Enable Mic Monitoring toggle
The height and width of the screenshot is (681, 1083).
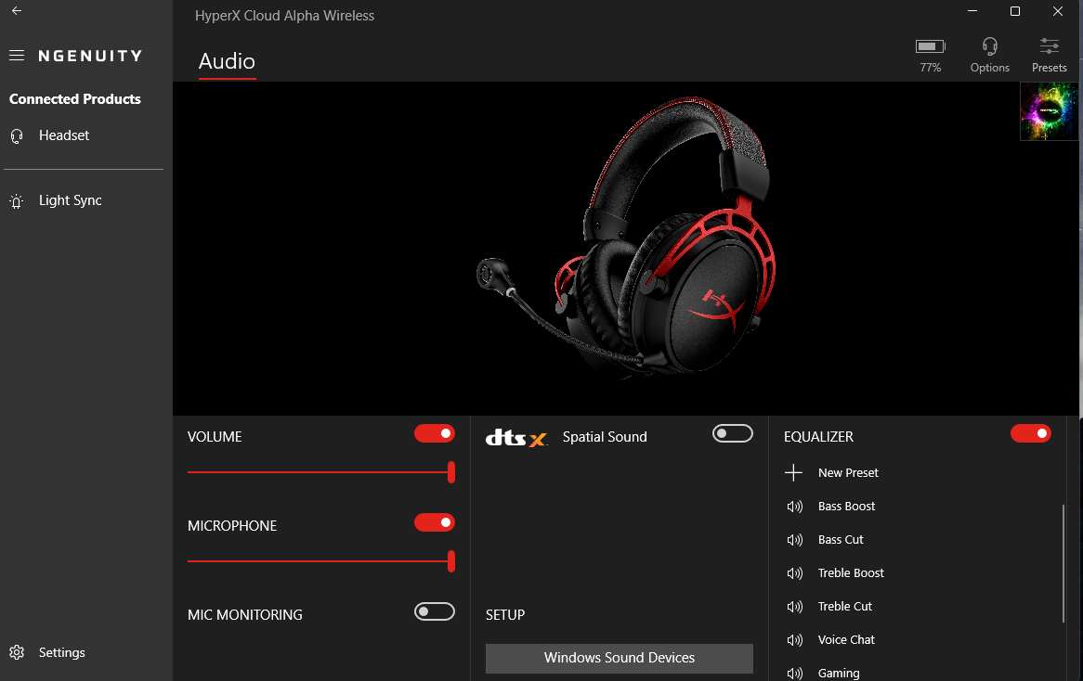(x=435, y=611)
